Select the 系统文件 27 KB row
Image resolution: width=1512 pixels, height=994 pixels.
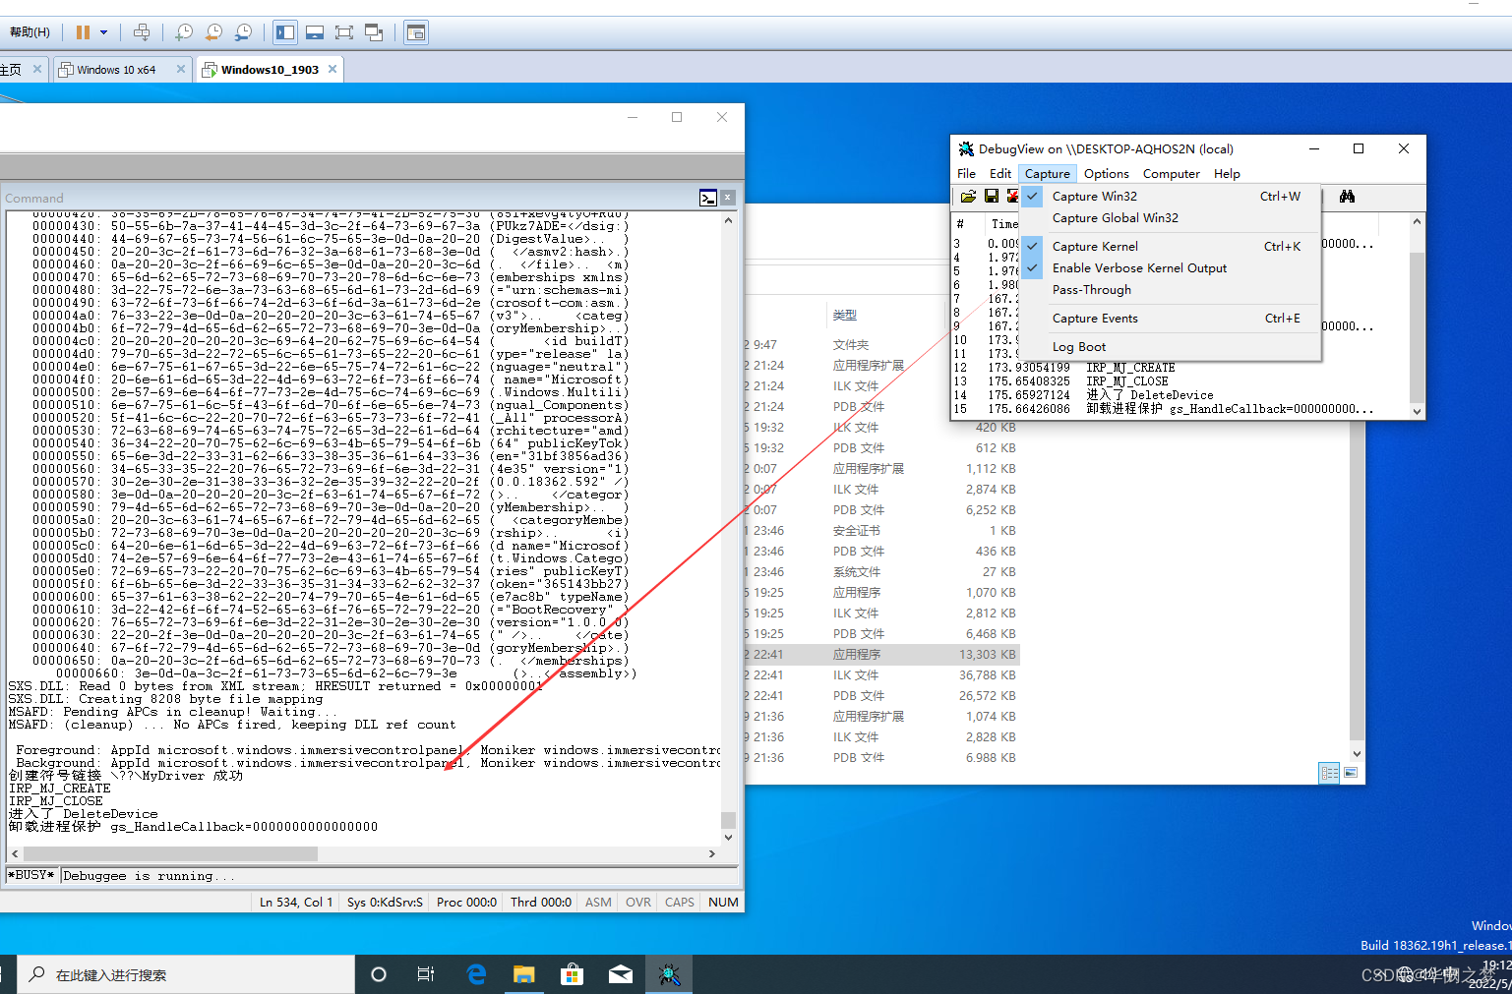pos(881,571)
